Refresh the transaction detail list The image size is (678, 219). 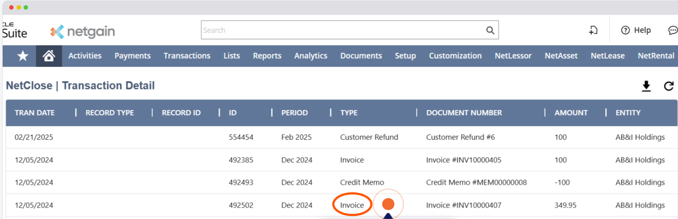coord(668,86)
